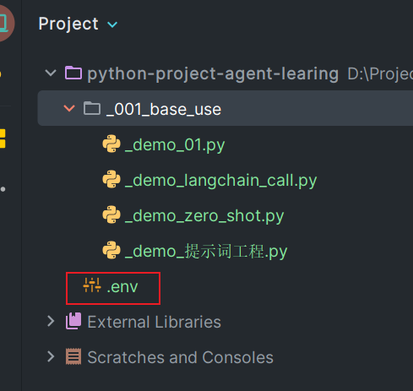Click the External Libraries books icon
The height and width of the screenshot is (391, 413).
[x=73, y=321]
